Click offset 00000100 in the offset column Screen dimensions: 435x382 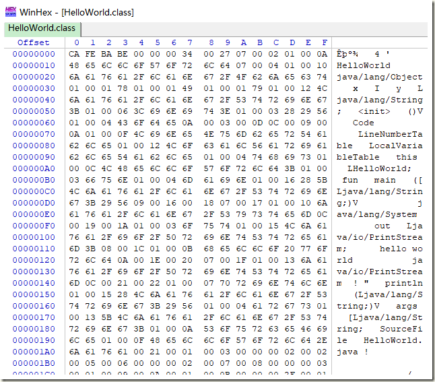click(34, 237)
